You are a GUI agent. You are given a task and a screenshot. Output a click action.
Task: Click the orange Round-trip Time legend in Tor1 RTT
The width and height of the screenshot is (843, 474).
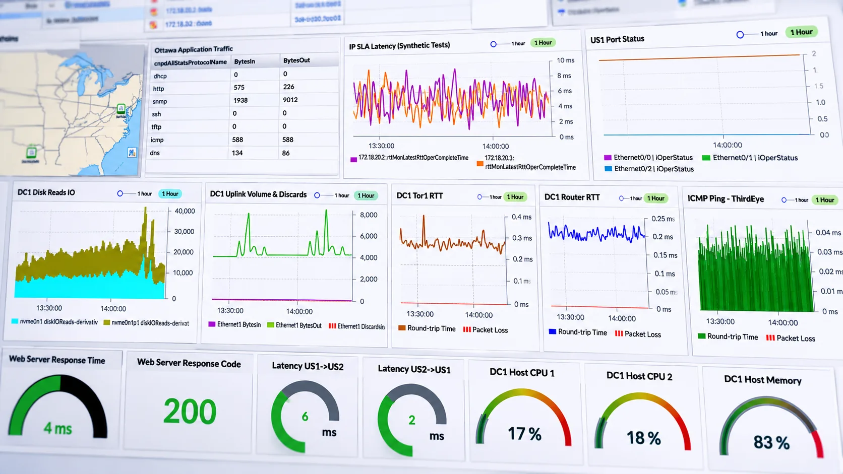427,328
